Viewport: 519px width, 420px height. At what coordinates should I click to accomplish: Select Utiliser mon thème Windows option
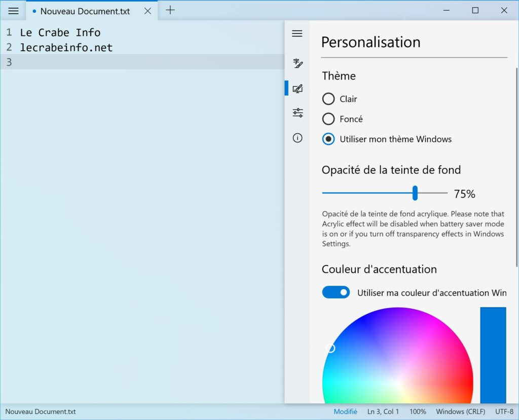[387, 139]
